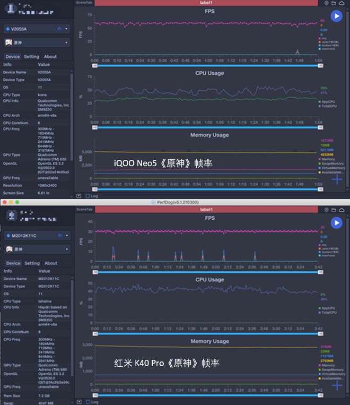Click the user avatar in V2055A window
This screenshot has width=350, height=405.
(11, 8)
